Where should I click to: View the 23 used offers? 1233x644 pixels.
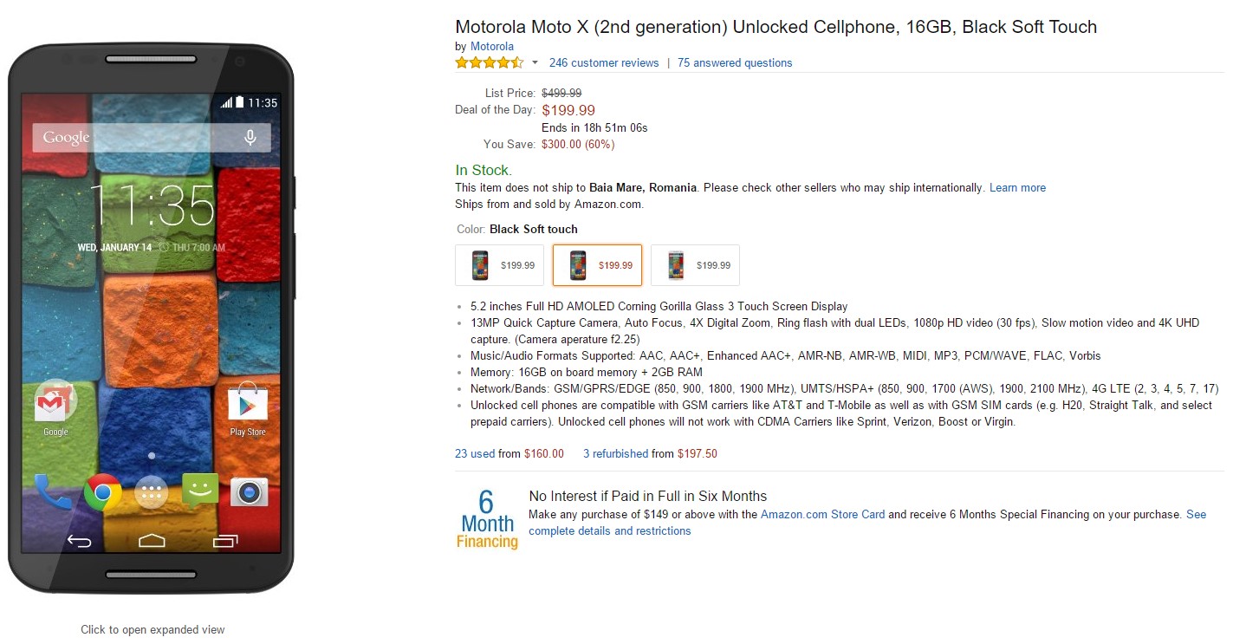[475, 453]
